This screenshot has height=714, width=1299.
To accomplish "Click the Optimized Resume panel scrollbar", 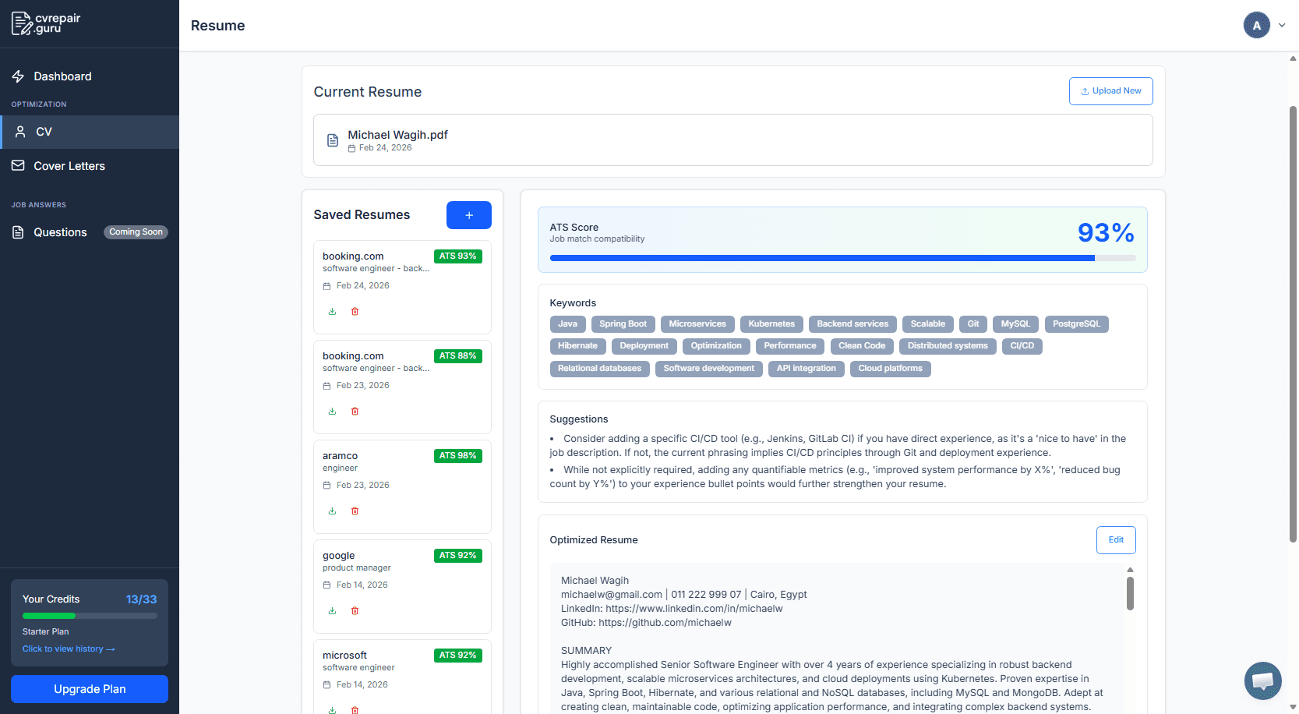I will pyautogui.click(x=1128, y=595).
